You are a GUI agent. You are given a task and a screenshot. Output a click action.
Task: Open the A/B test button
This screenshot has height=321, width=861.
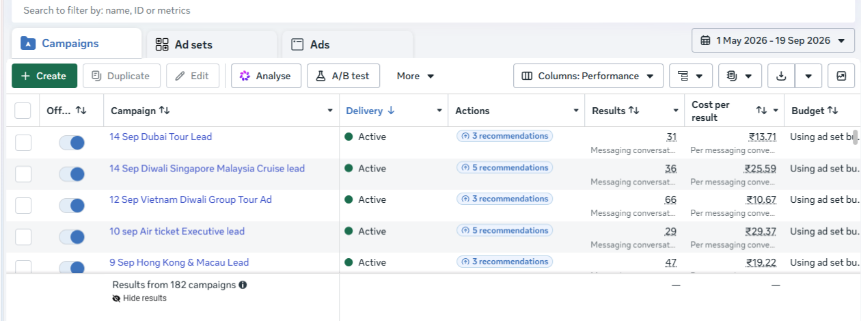pyautogui.click(x=343, y=76)
